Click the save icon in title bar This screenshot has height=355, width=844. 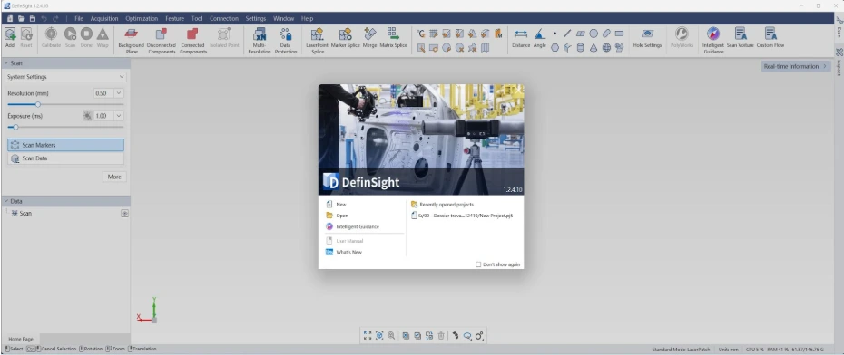coord(33,18)
